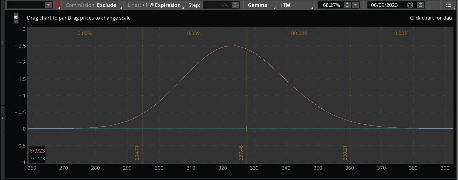Open the Lines: +1 @ Expiration menu

point(154,5)
